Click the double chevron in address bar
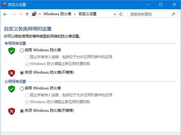 (39, 14)
